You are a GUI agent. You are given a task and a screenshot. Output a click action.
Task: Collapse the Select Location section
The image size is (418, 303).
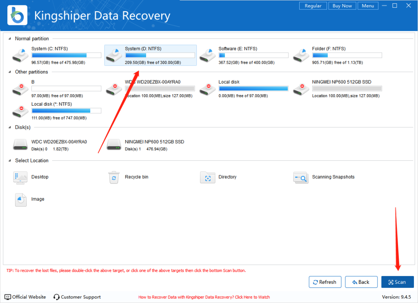[x=10, y=161]
